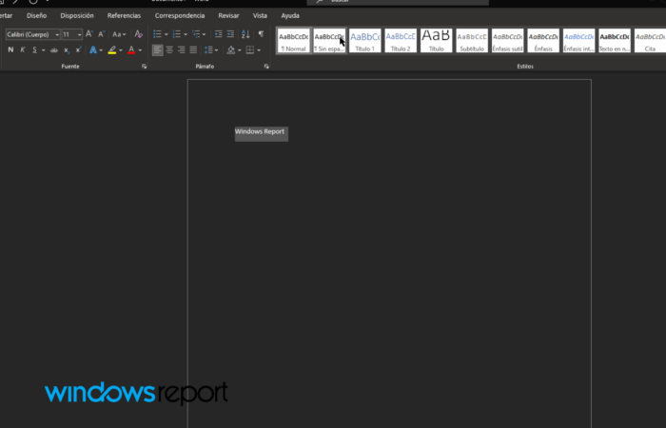Toggle strikethrough formatting
This screenshot has width=666, height=428.
[x=54, y=50]
